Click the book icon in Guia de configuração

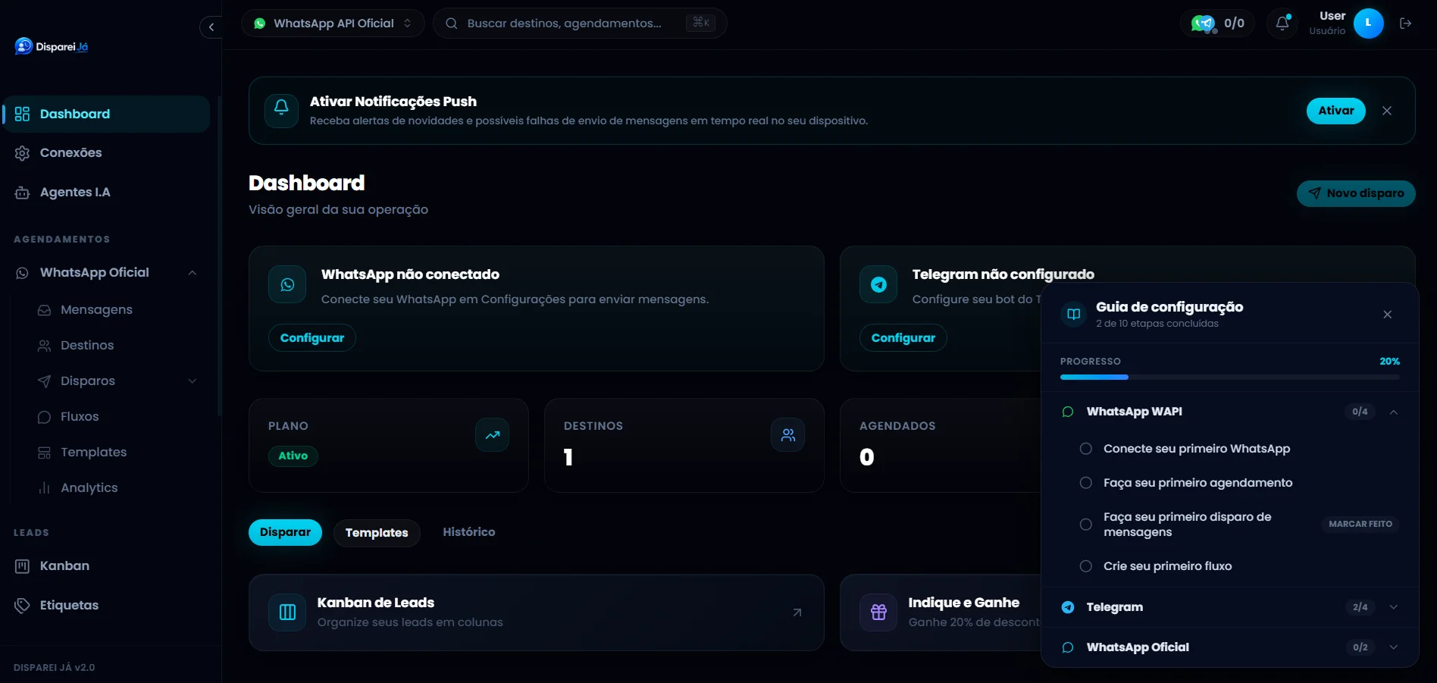(x=1073, y=314)
